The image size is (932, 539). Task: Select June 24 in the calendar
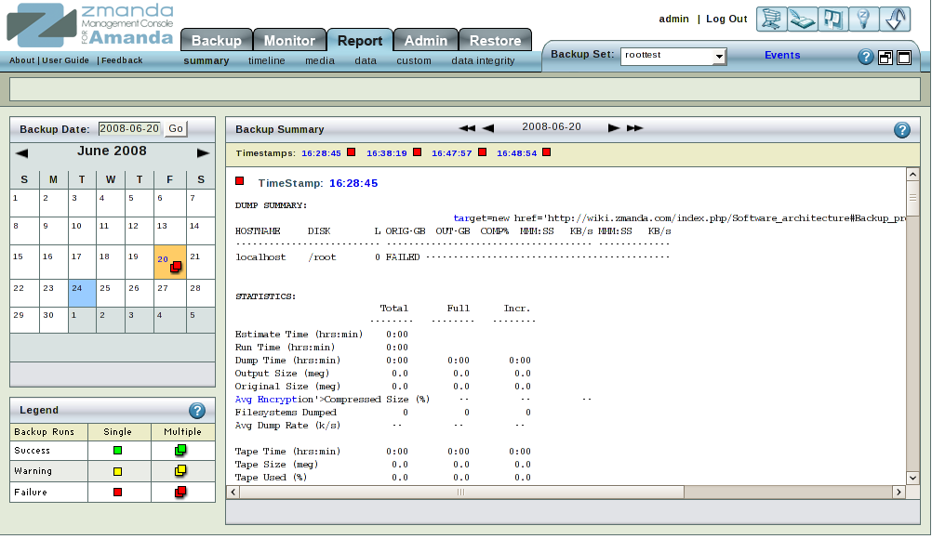point(82,294)
